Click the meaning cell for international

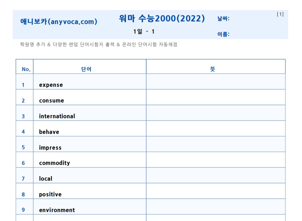point(216,113)
